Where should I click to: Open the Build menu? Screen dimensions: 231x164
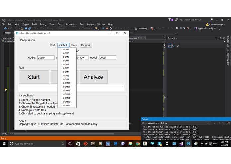[x=34, y=24]
